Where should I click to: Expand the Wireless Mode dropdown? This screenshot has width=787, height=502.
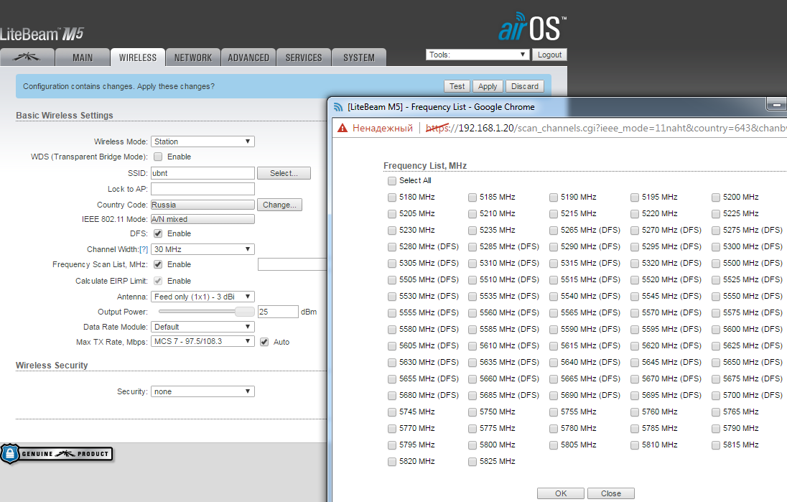point(202,141)
